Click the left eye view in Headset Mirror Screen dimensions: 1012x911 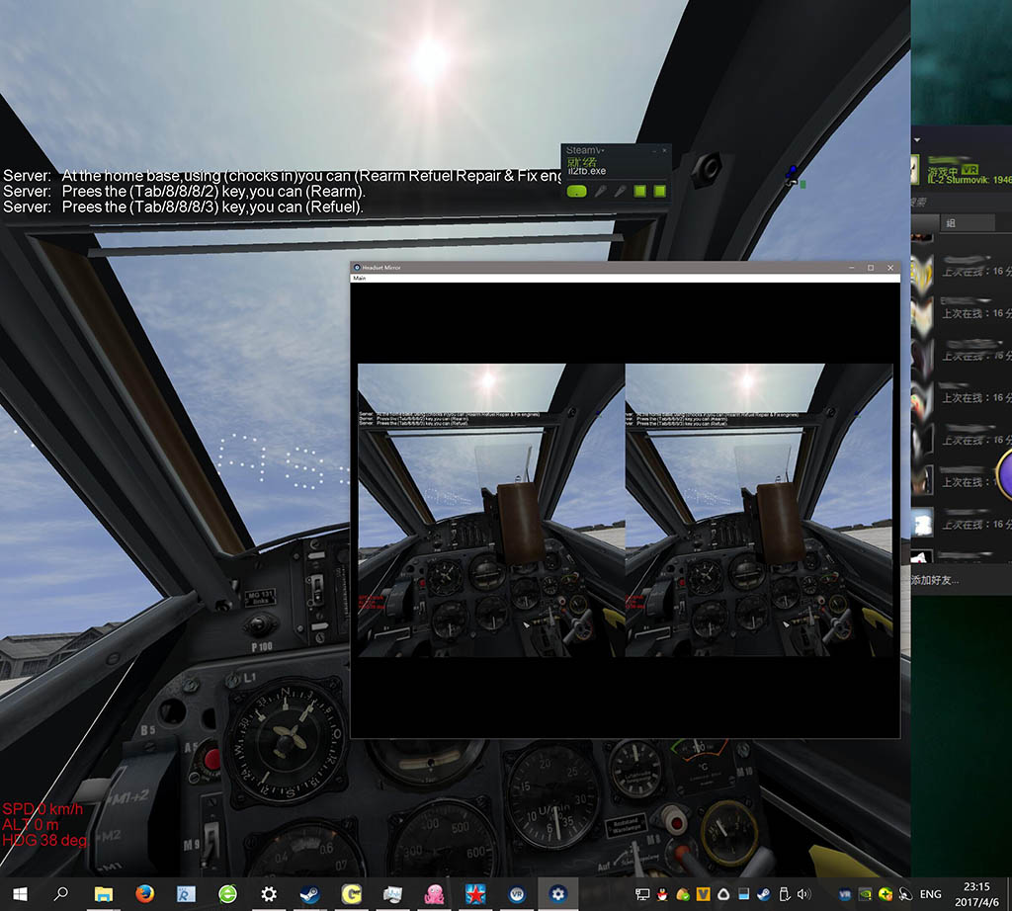[x=491, y=511]
